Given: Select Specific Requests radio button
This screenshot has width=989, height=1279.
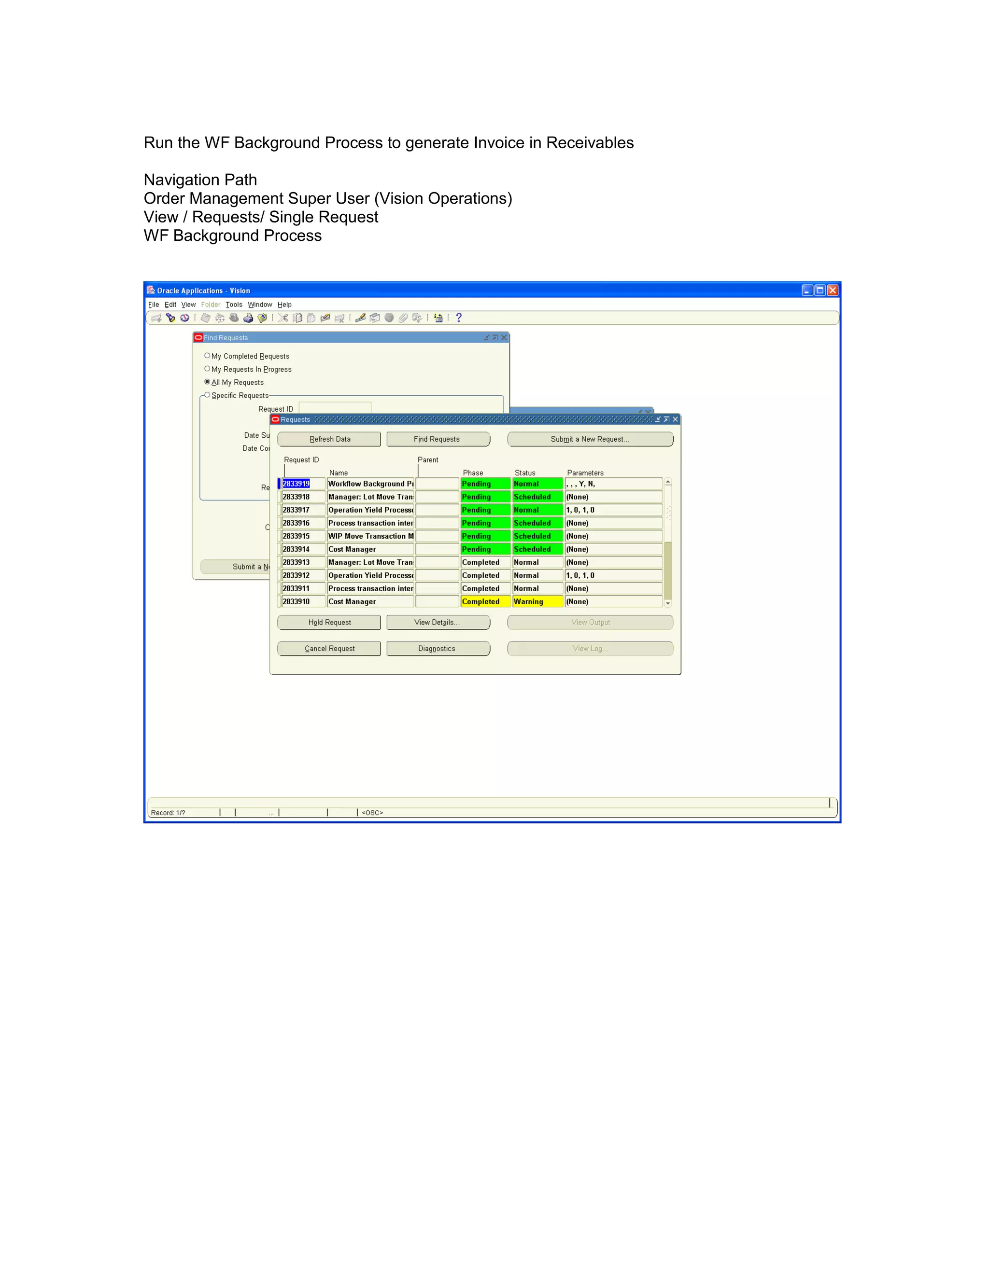Looking at the screenshot, I should (207, 395).
